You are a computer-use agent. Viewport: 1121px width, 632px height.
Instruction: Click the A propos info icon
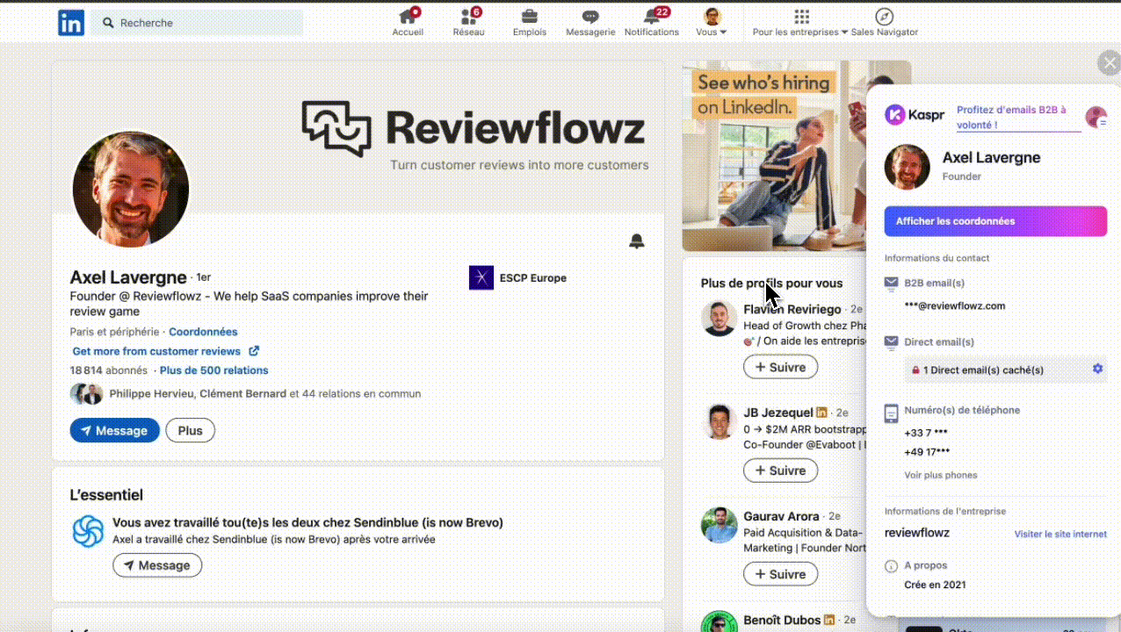pos(892,566)
